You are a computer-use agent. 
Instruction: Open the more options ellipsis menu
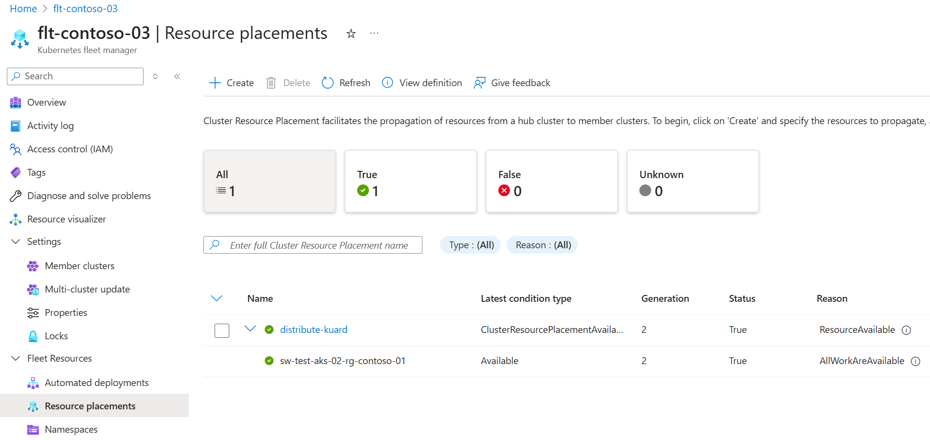click(x=374, y=33)
